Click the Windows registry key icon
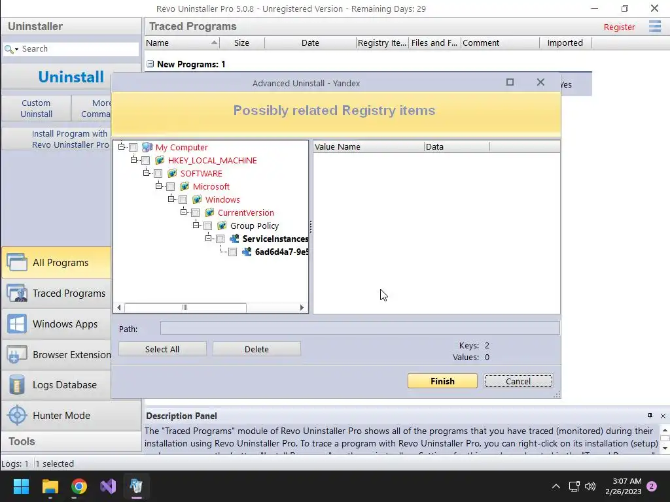This screenshot has width=670, height=502. coord(197,199)
